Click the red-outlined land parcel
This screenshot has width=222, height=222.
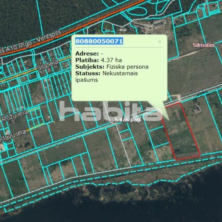182,132
